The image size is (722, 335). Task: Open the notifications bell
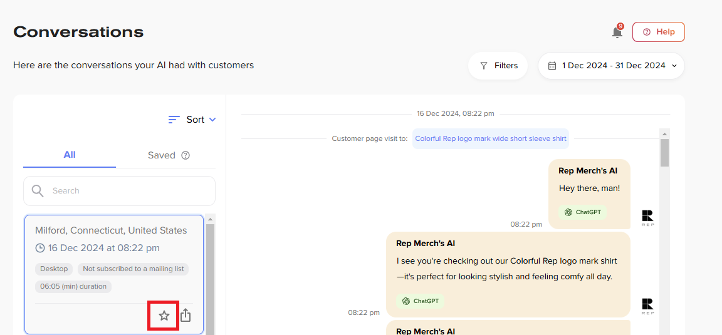pyautogui.click(x=617, y=32)
